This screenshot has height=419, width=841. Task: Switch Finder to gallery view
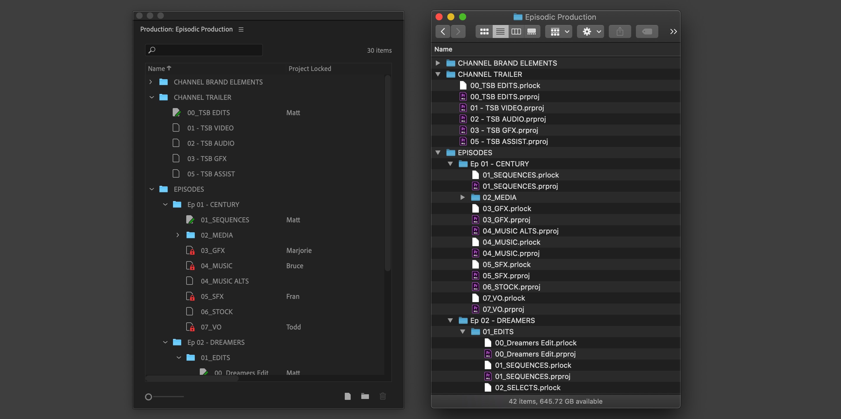[532, 32]
